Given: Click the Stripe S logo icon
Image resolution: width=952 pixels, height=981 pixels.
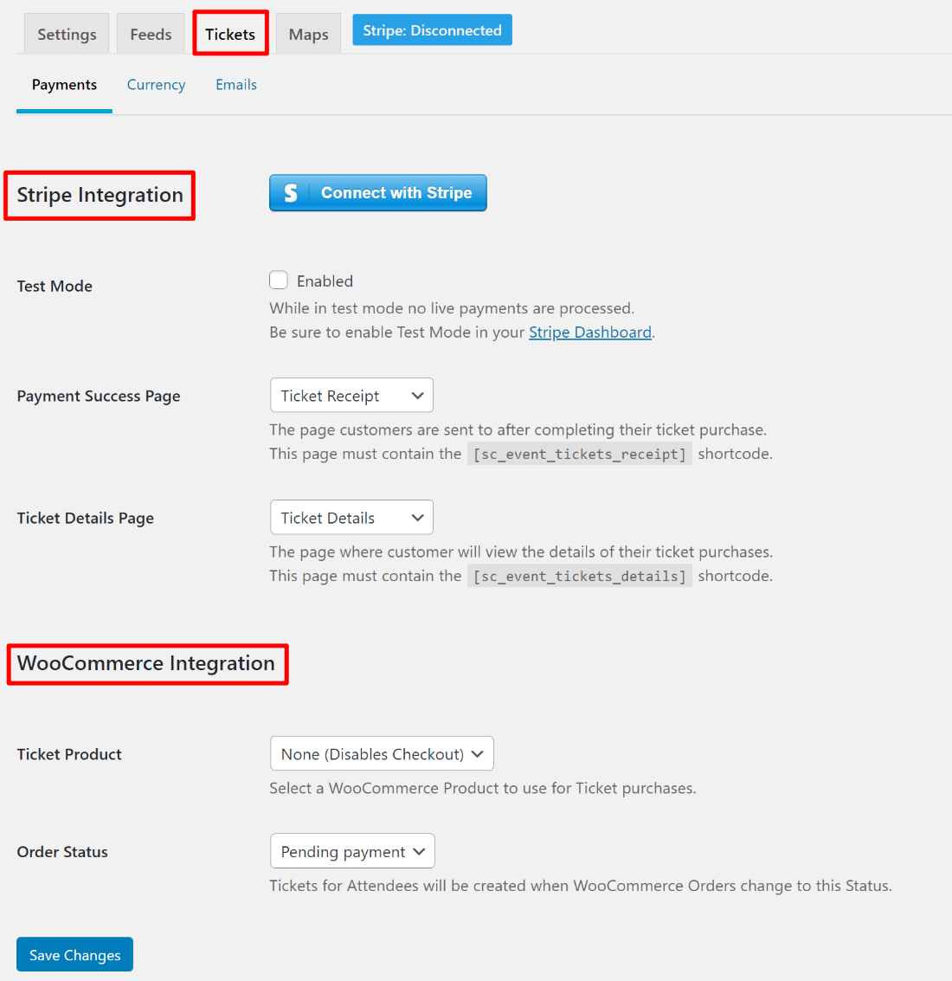Looking at the screenshot, I should pyautogui.click(x=290, y=193).
